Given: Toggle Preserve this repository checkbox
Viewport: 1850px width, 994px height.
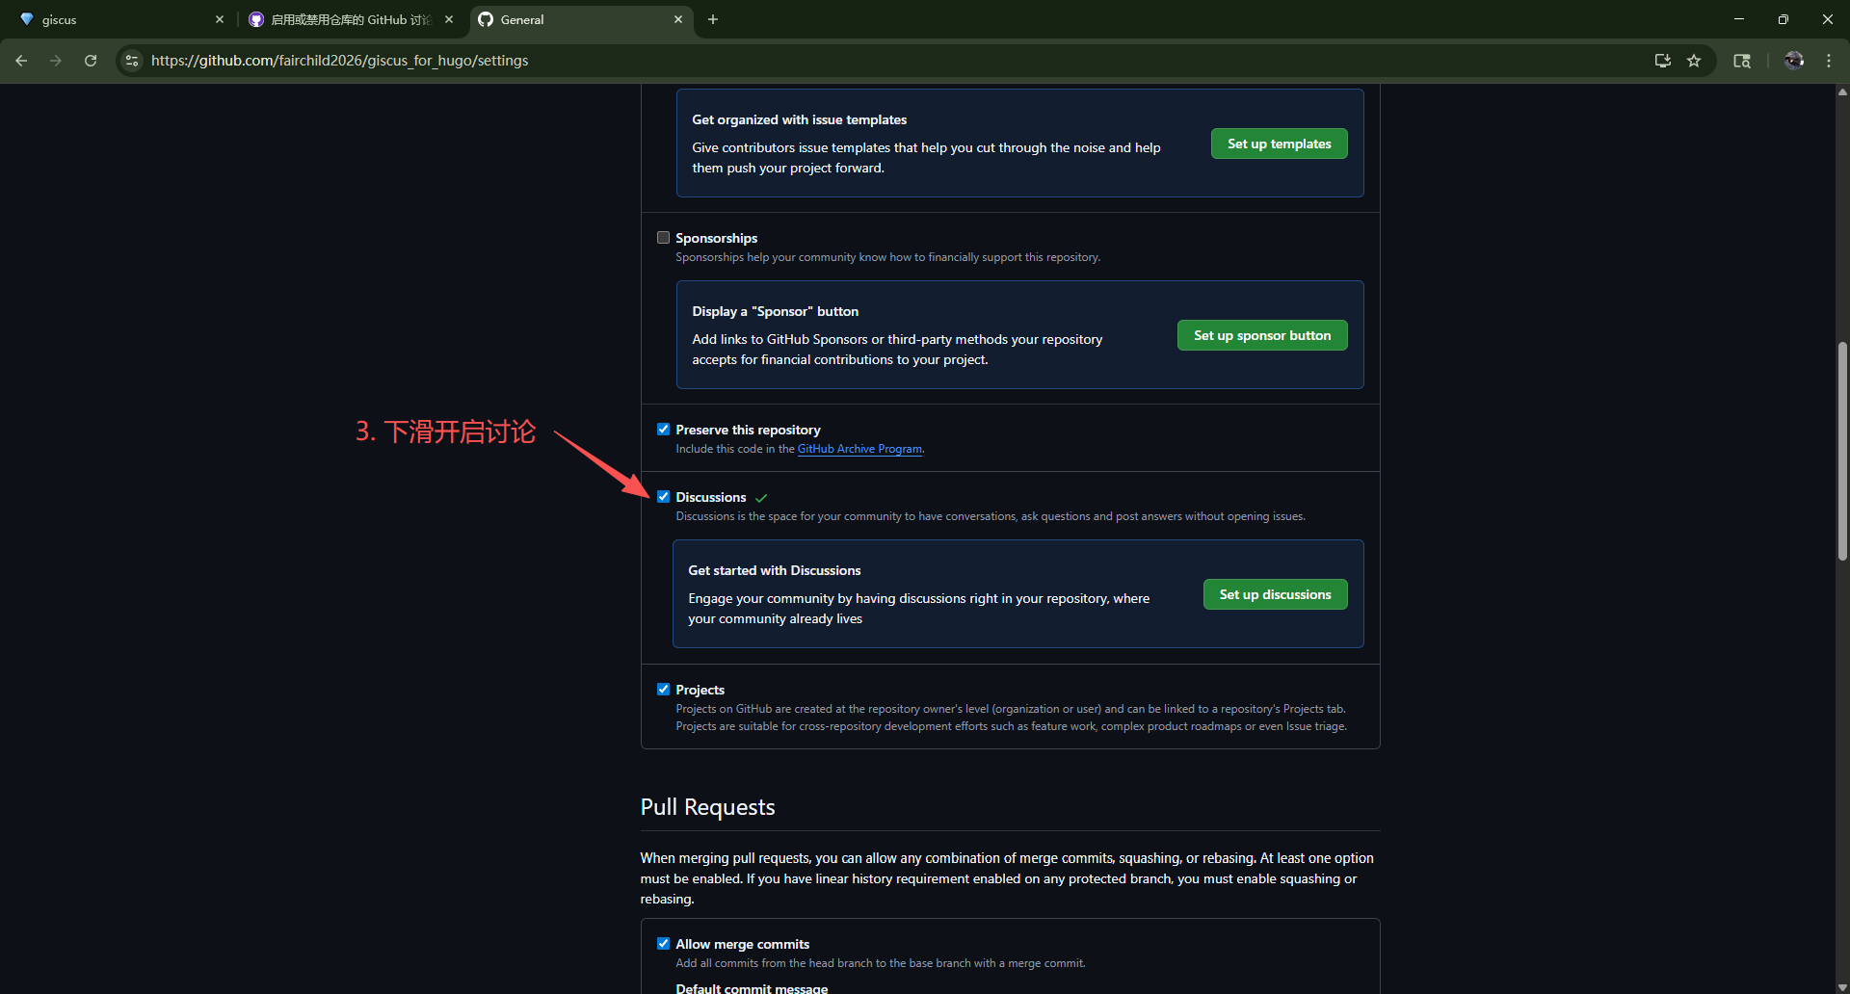Looking at the screenshot, I should tap(663, 430).
